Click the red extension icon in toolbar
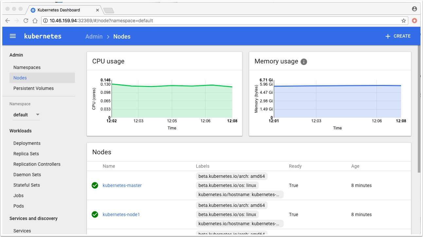The image size is (423, 237). pos(414,21)
